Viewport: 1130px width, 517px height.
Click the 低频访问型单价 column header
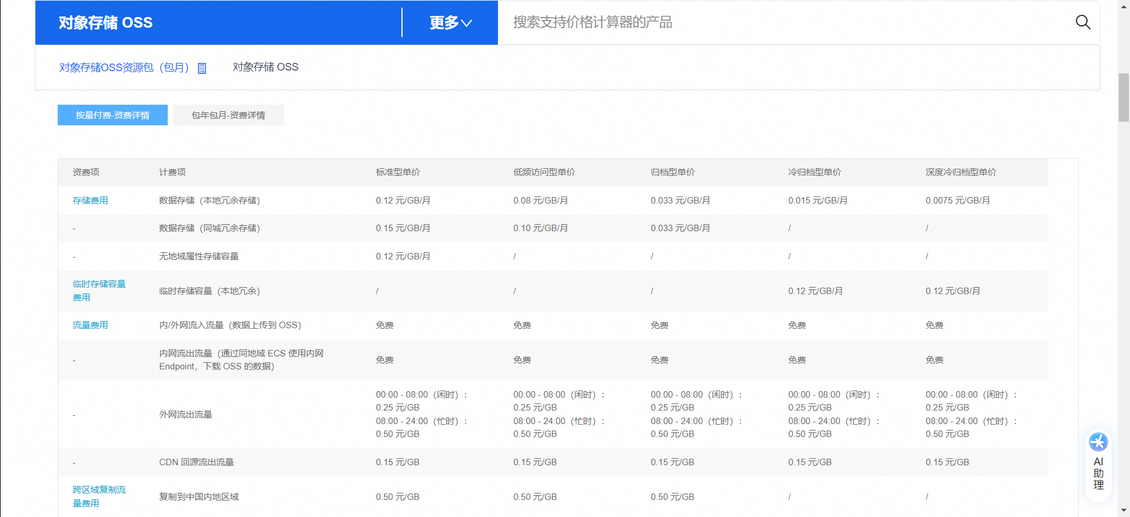click(544, 172)
